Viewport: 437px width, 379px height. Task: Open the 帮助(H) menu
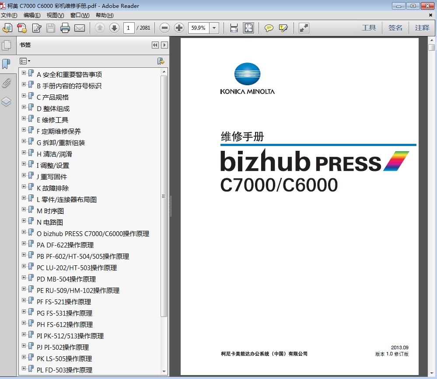[105, 15]
